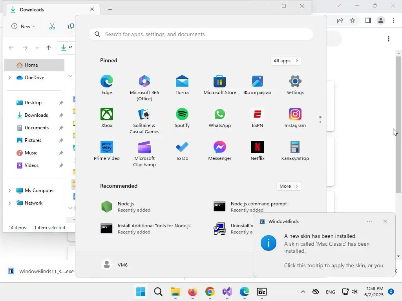This screenshot has height=301, width=402.
Task: Expand the Network tree node
Action: tap(10, 203)
